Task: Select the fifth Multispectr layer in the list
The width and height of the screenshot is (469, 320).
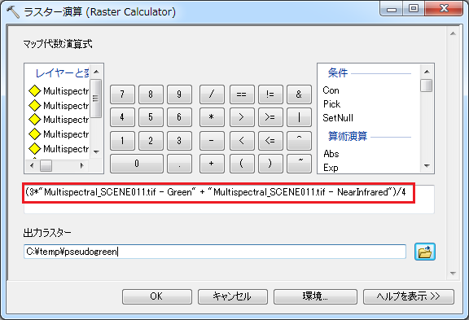Action: coord(59,149)
